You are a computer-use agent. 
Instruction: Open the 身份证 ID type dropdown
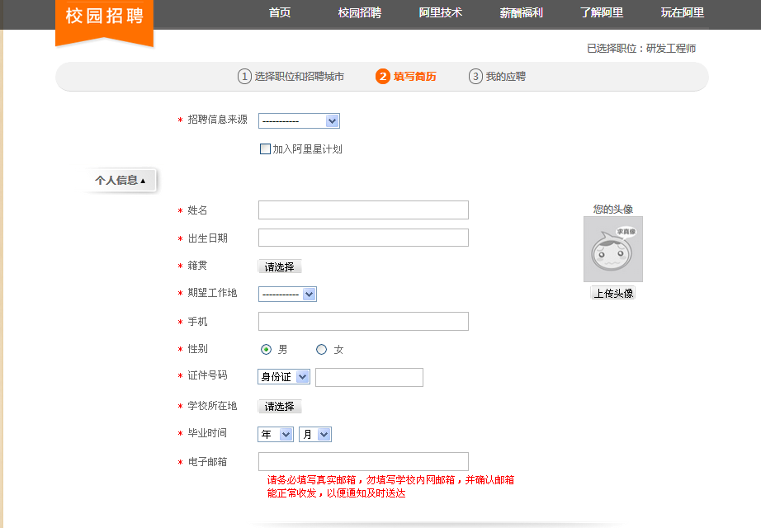[x=284, y=377]
